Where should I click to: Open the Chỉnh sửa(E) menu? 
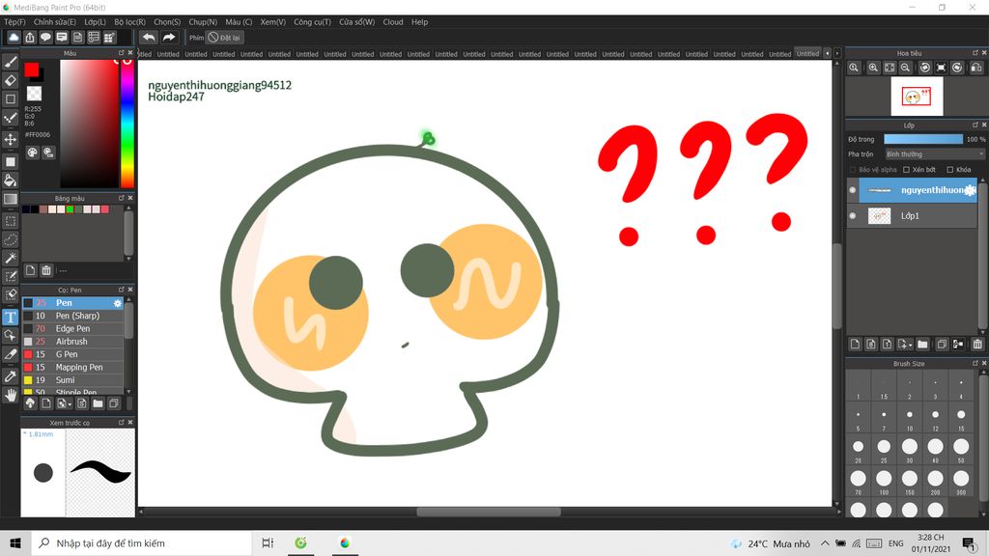tap(55, 22)
